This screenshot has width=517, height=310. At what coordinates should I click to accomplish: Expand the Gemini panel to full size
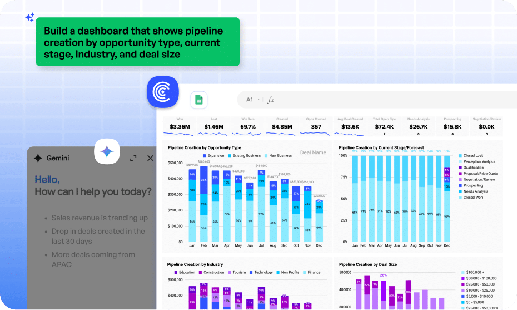(x=133, y=158)
